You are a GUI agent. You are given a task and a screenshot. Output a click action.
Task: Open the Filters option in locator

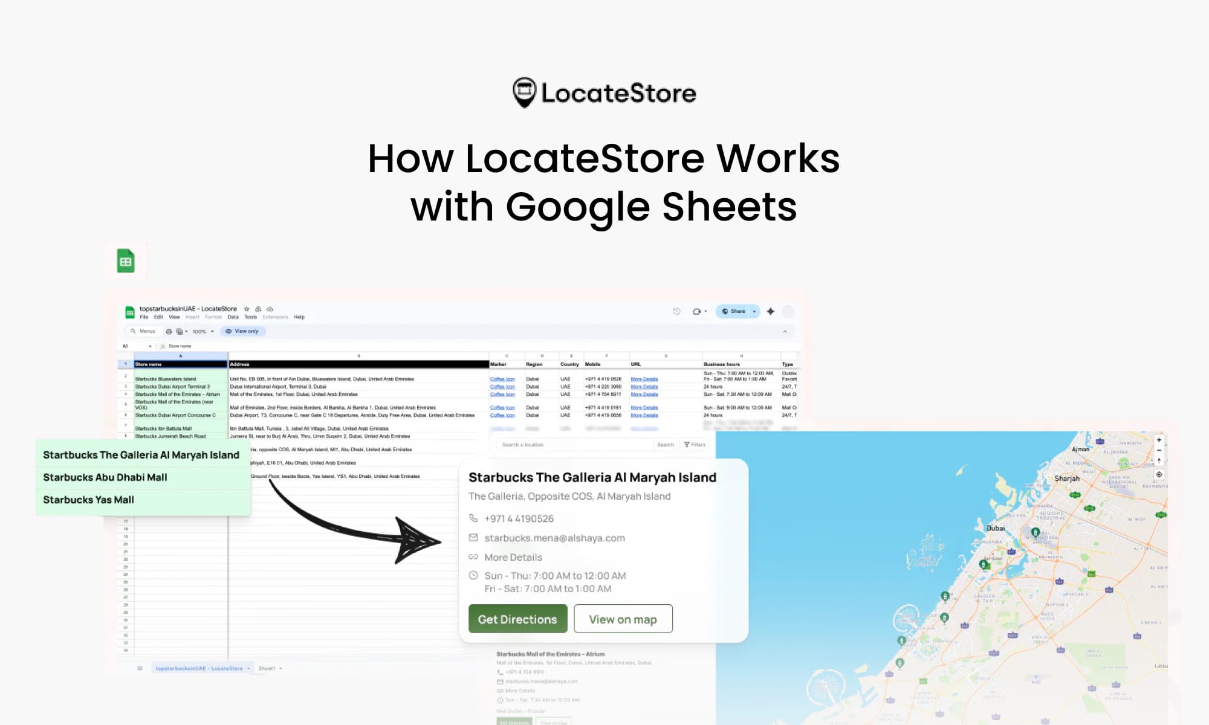(x=695, y=445)
